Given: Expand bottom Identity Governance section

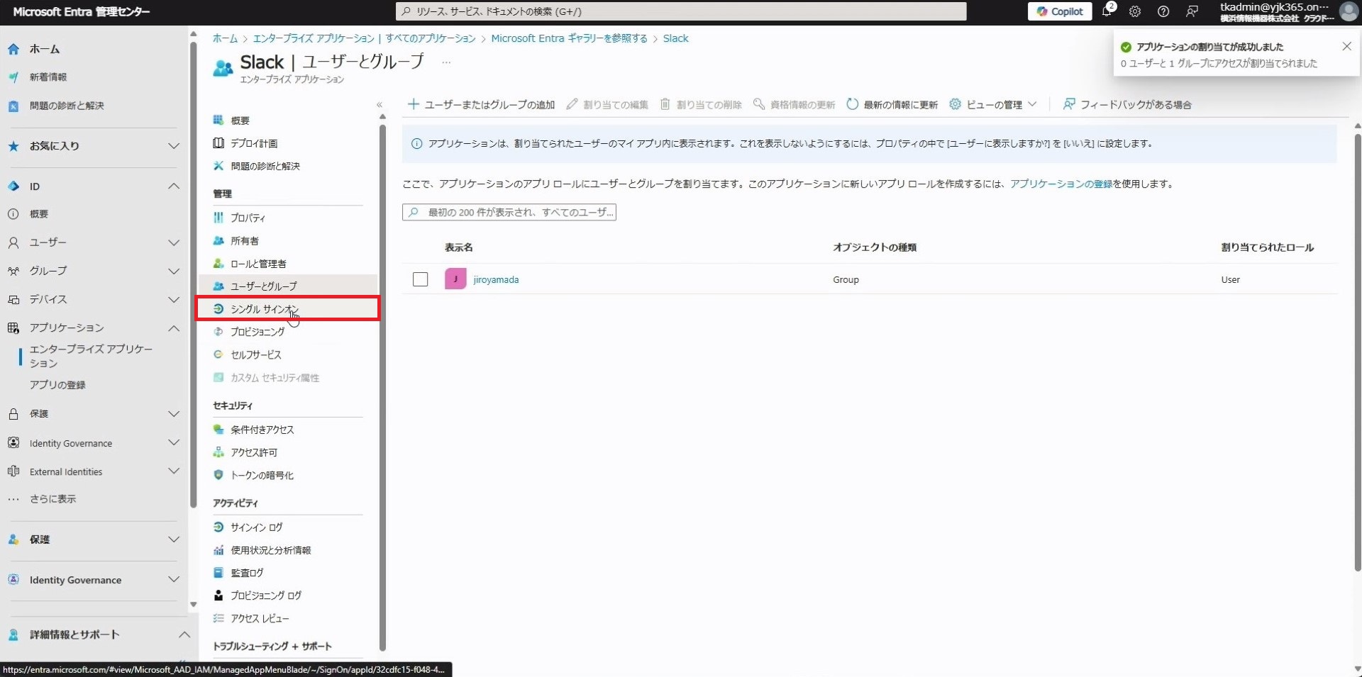Looking at the screenshot, I should coord(173,580).
